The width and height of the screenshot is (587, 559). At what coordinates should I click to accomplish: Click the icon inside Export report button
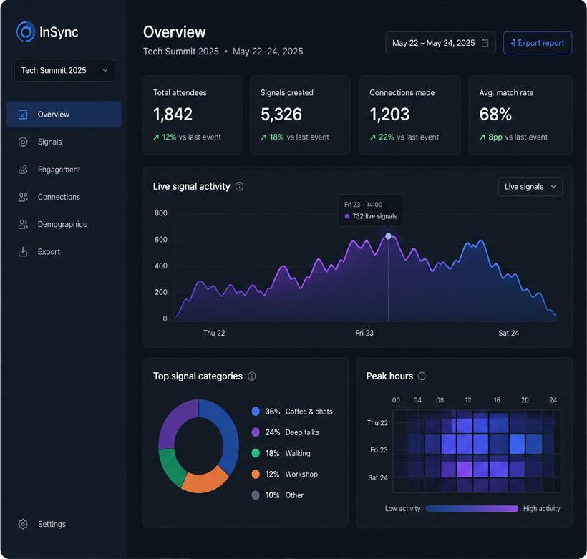514,43
